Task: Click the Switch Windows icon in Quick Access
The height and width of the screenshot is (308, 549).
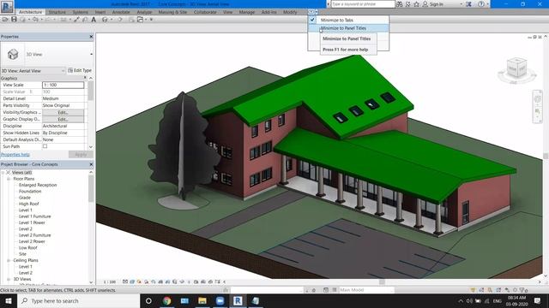Action: coord(140,20)
